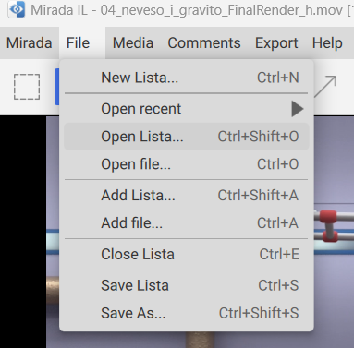This screenshot has height=348, width=354.
Task: Open the Mirada menu
Action: (30, 42)
